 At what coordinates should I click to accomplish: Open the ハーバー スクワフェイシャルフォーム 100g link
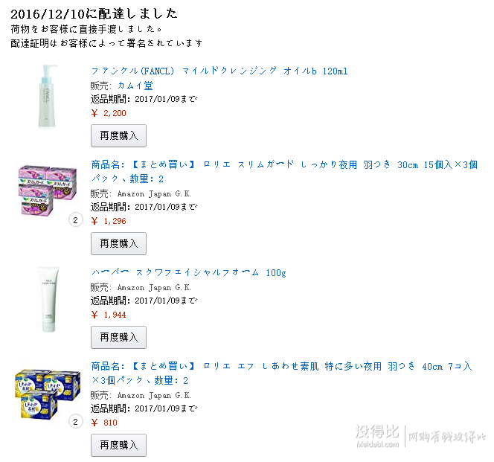point(189,272)
